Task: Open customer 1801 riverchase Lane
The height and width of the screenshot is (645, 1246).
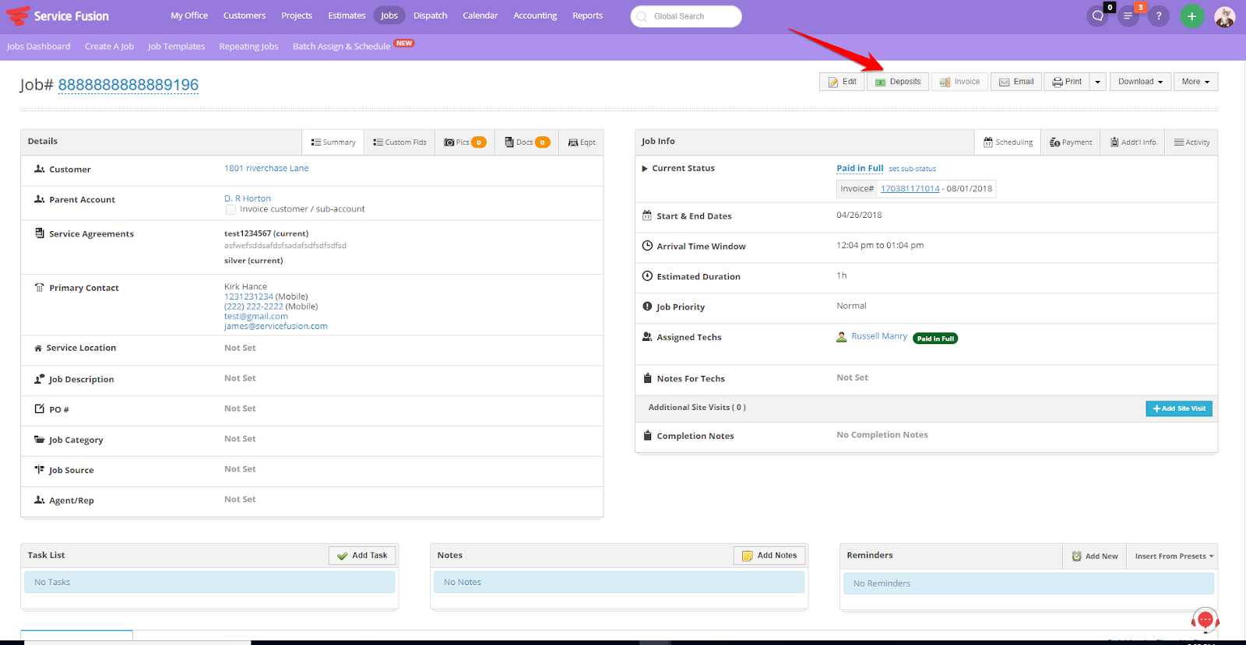Action: coord(266,168)
